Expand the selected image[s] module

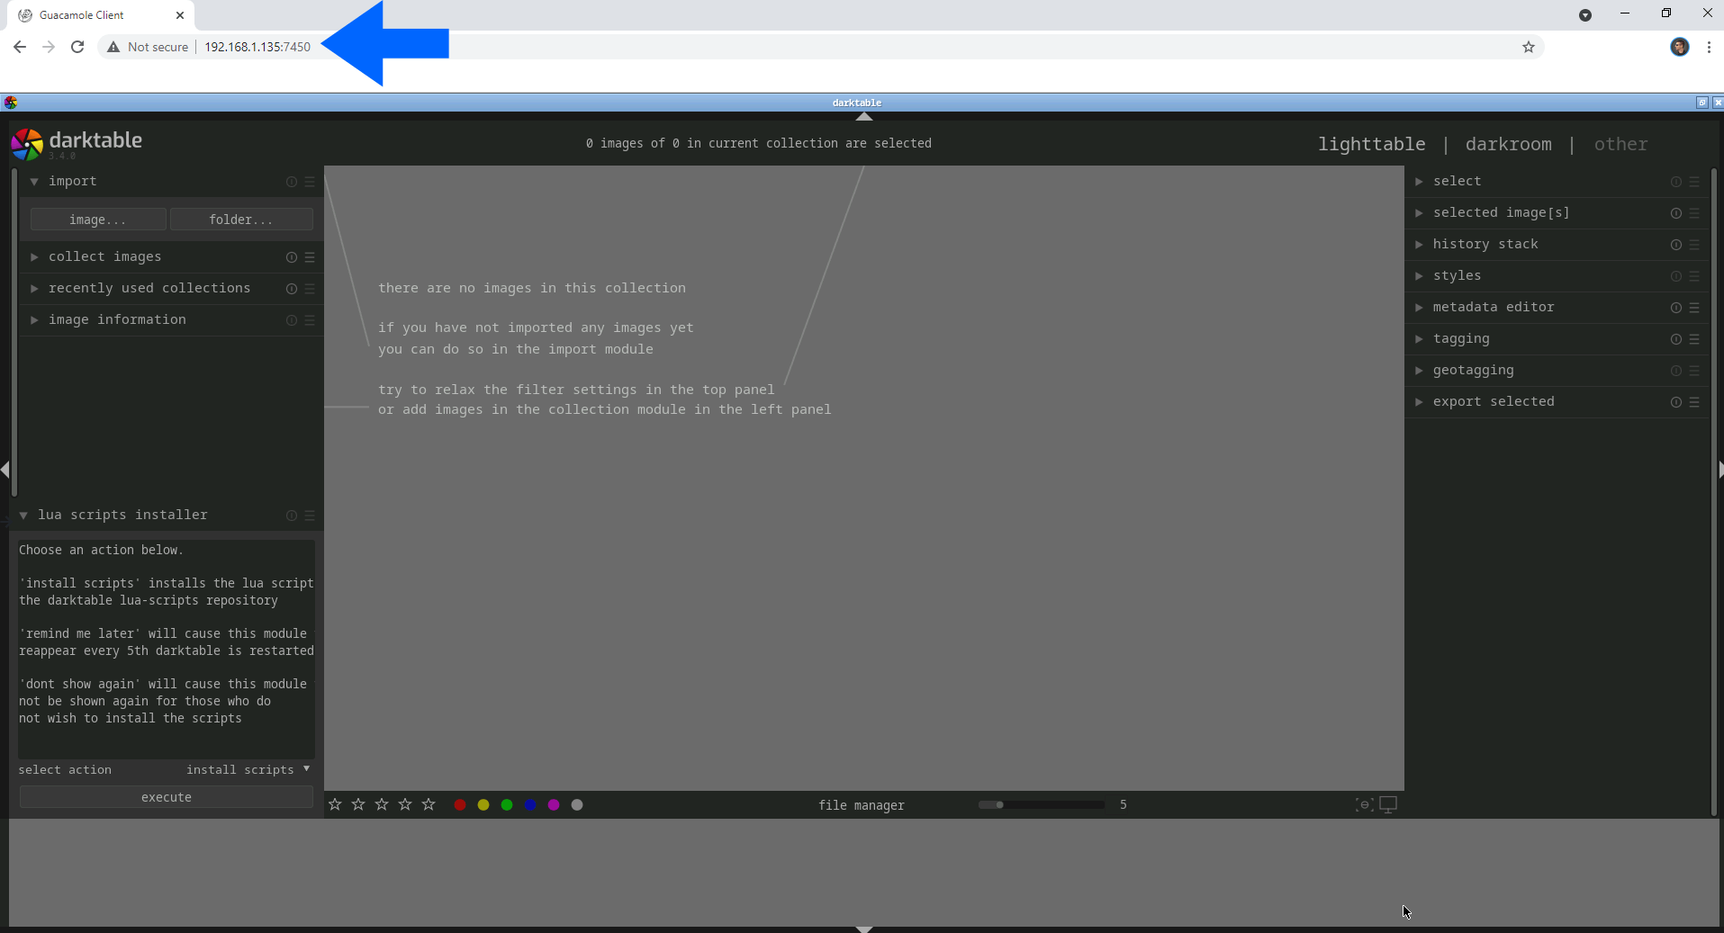tap(1419, 213)
